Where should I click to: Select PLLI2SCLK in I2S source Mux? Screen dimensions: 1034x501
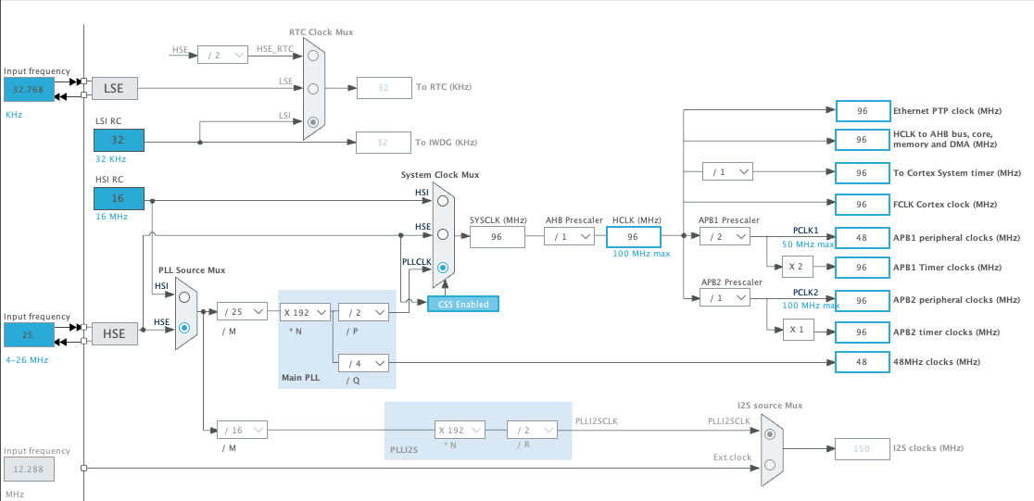(770, 434)
